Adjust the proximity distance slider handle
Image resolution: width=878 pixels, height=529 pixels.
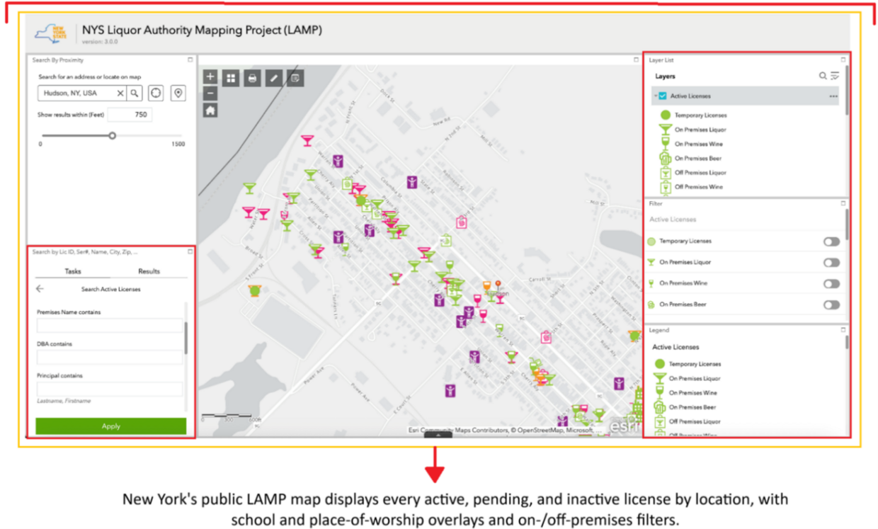pos(112,135)
